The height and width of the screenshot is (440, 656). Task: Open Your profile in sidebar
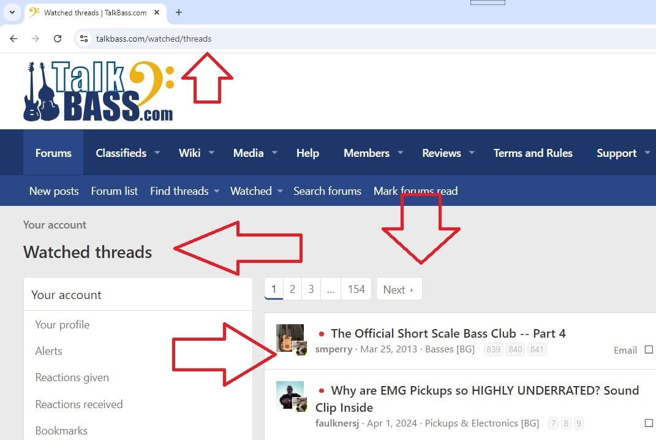pyautogui.click(x=62, y=324)
